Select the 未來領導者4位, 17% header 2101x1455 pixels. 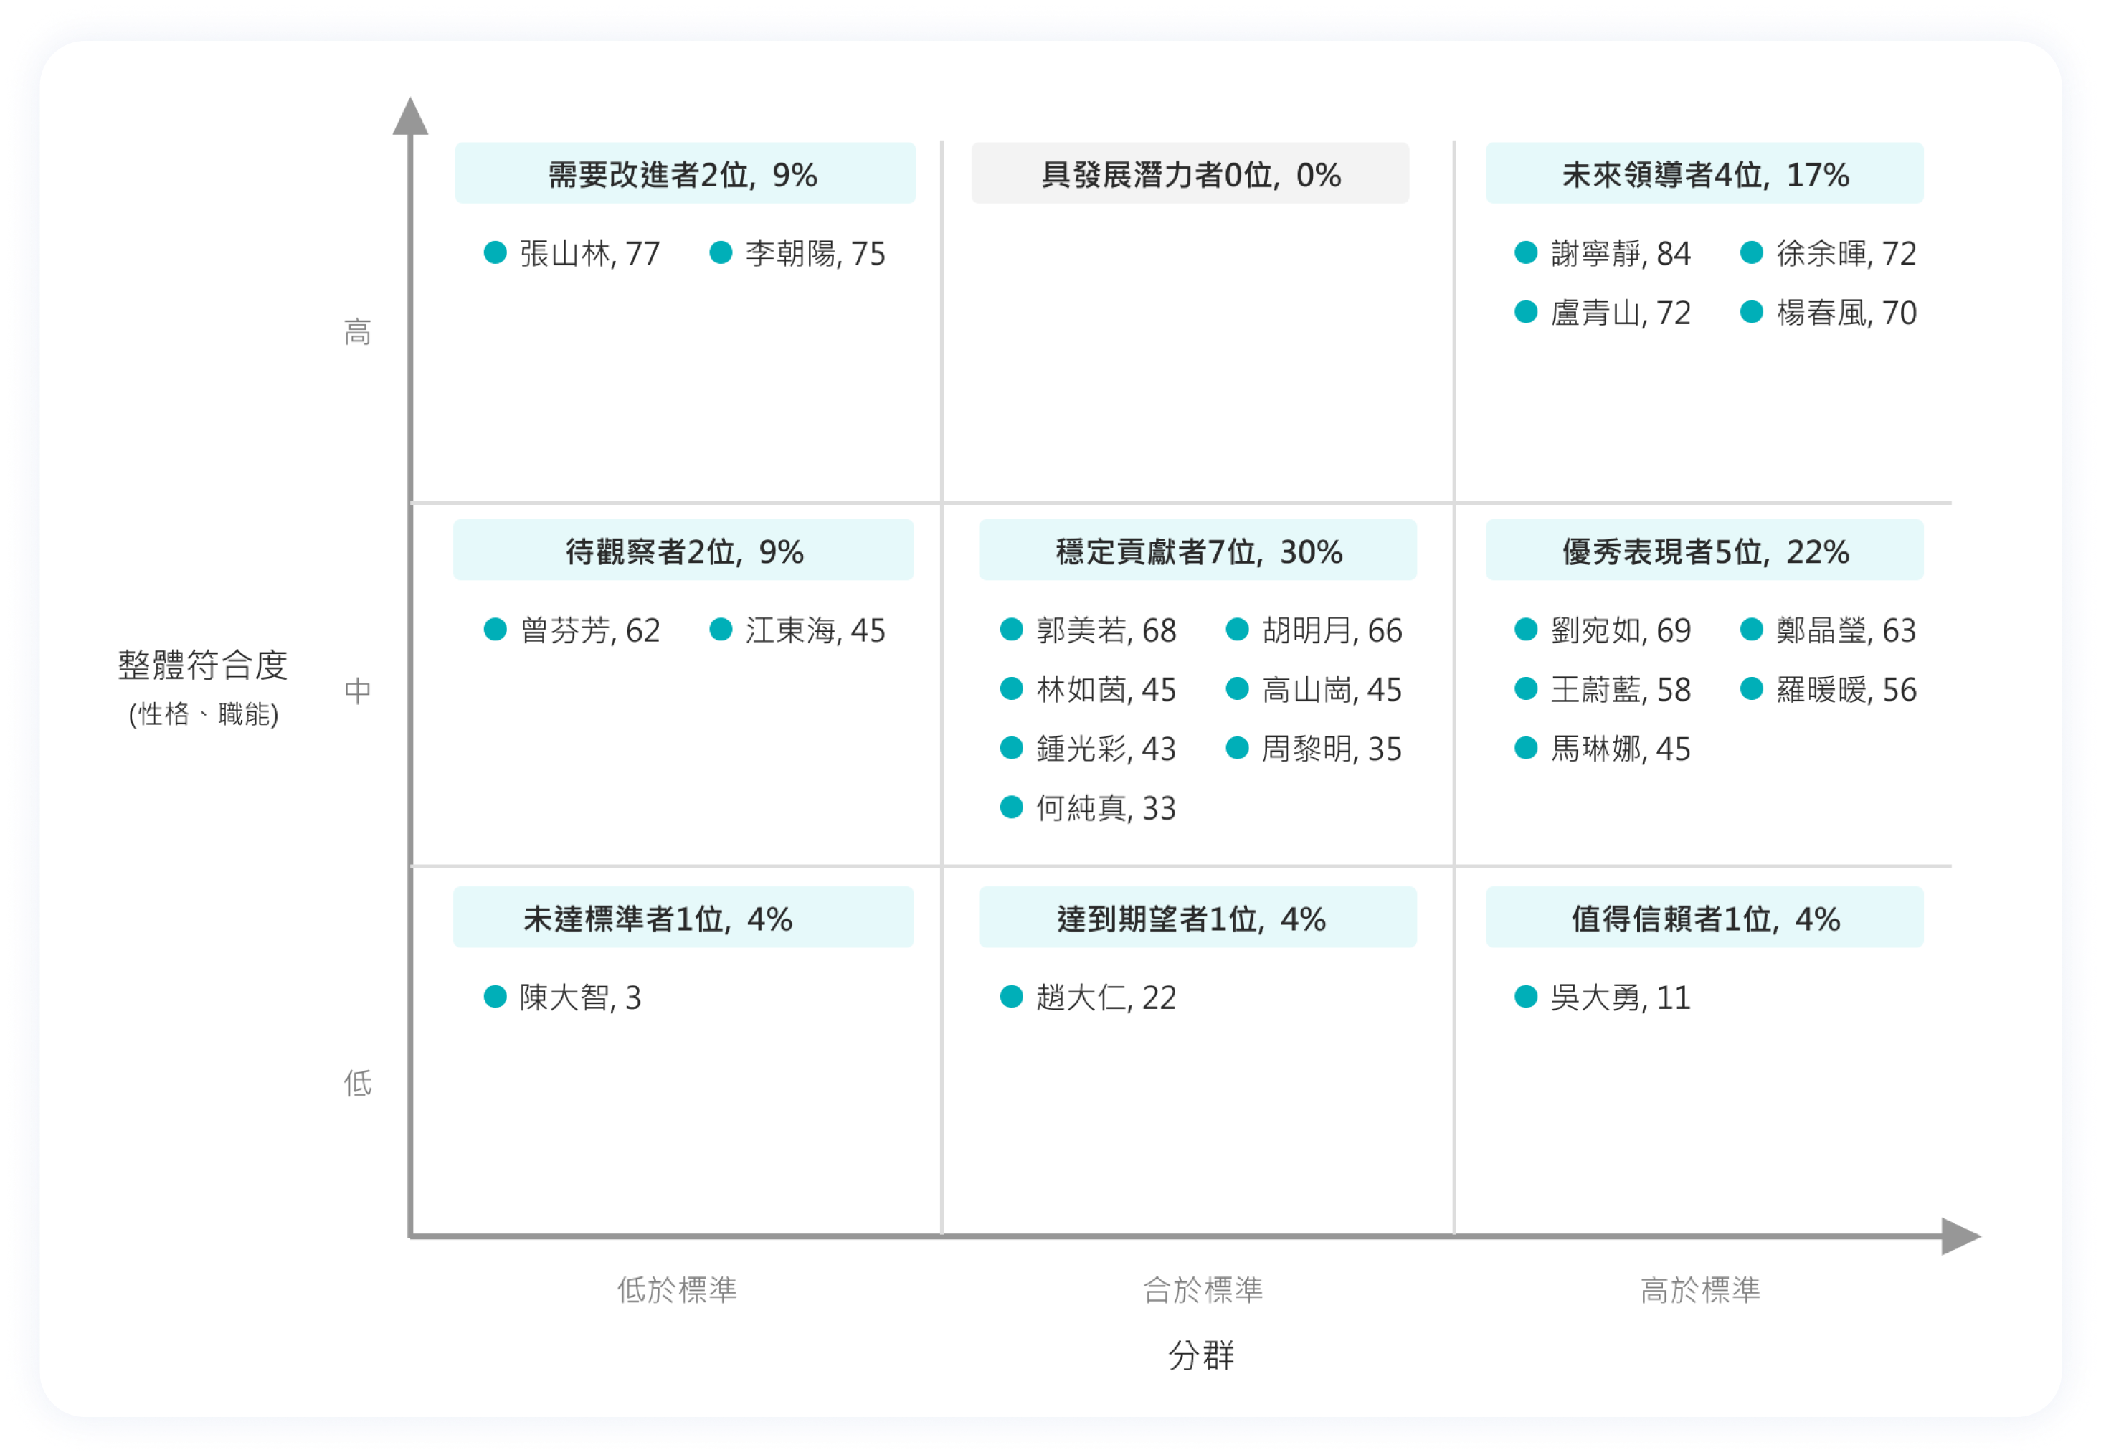click(1704, 174)
